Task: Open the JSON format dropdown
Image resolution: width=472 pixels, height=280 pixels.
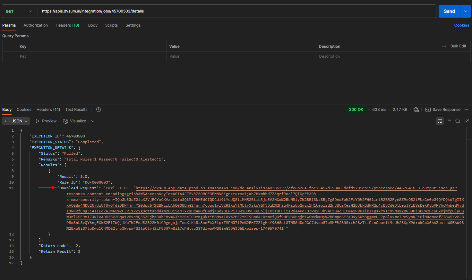Action: point(16,121)
